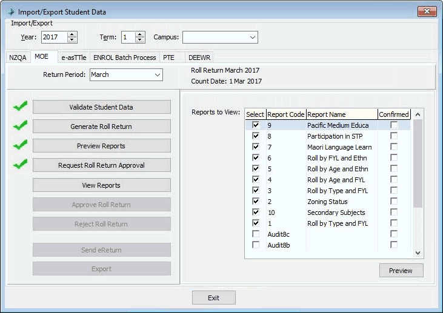Select the Maori Language Learn report name
This screenshot has height=313, width=443.
click(x=339, y=147)
